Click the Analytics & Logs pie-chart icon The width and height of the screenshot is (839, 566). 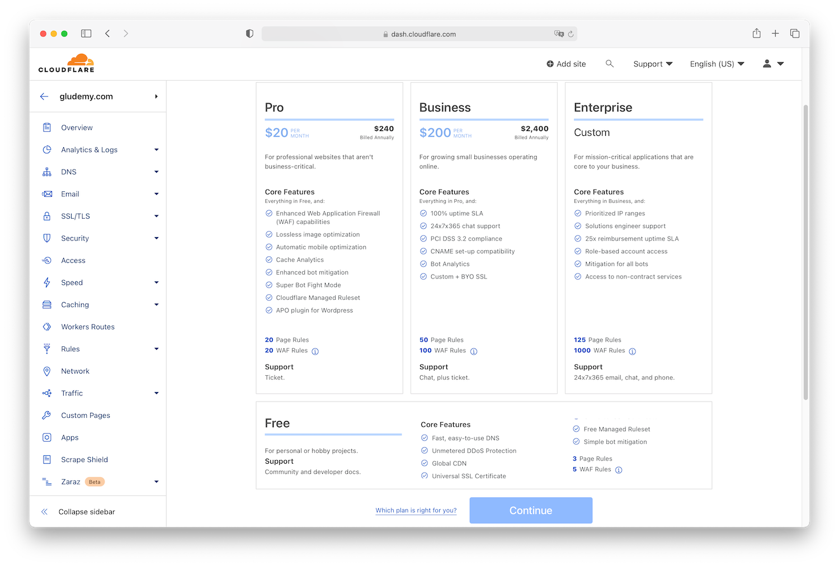47,150
